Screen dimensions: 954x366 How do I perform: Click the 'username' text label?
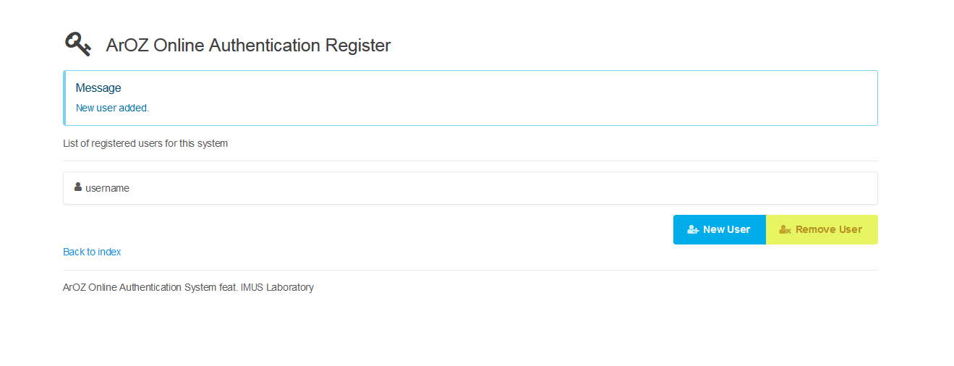pyautogui.click(x=107, y=188)
